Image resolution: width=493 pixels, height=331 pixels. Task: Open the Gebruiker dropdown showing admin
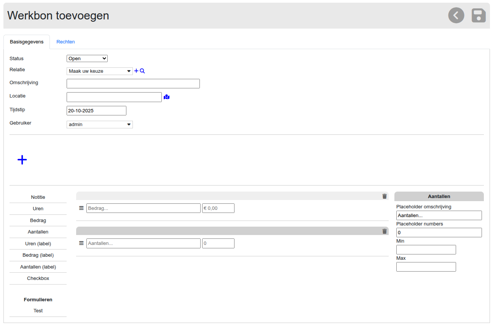click(x=99, y=125)
